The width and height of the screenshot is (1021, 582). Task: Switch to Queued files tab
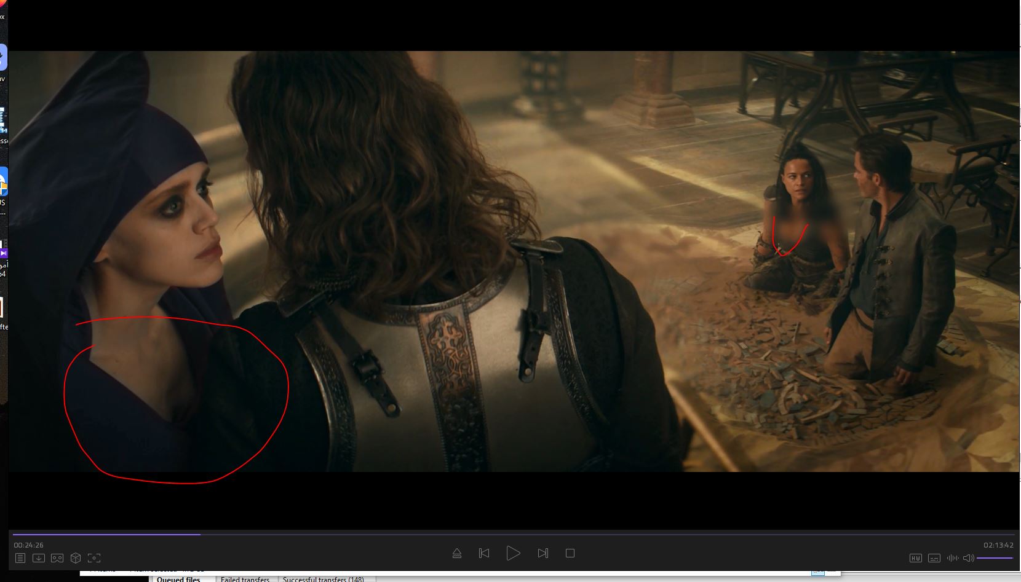point(178,579)
